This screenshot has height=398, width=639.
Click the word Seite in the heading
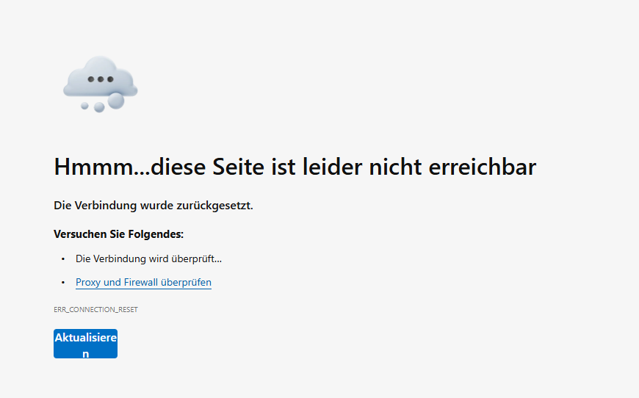239,167
